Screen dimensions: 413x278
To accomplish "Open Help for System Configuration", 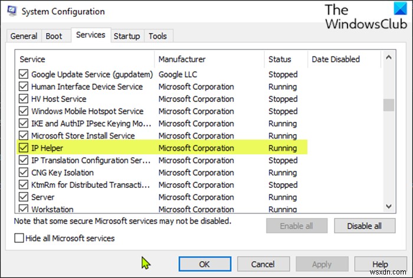I will pos(380,264).
